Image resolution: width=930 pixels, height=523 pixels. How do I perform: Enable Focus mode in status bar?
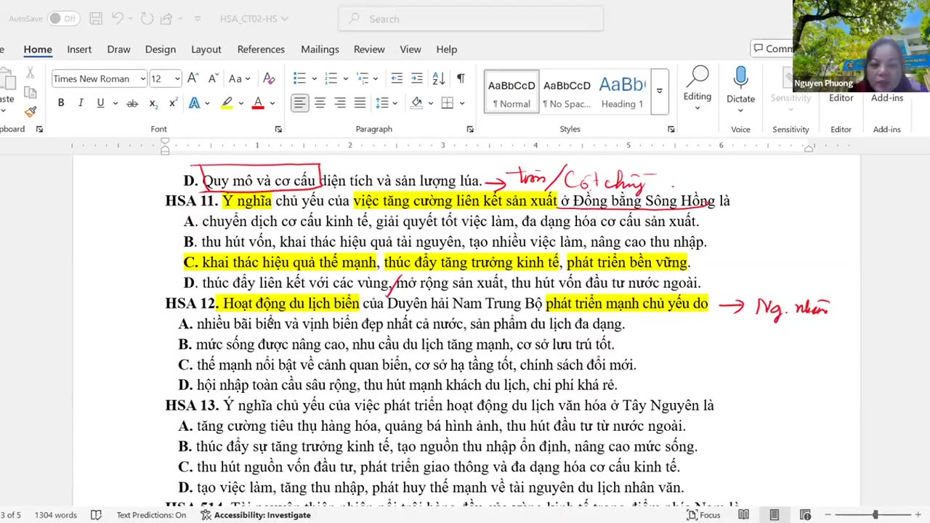(x=704, y=515)
